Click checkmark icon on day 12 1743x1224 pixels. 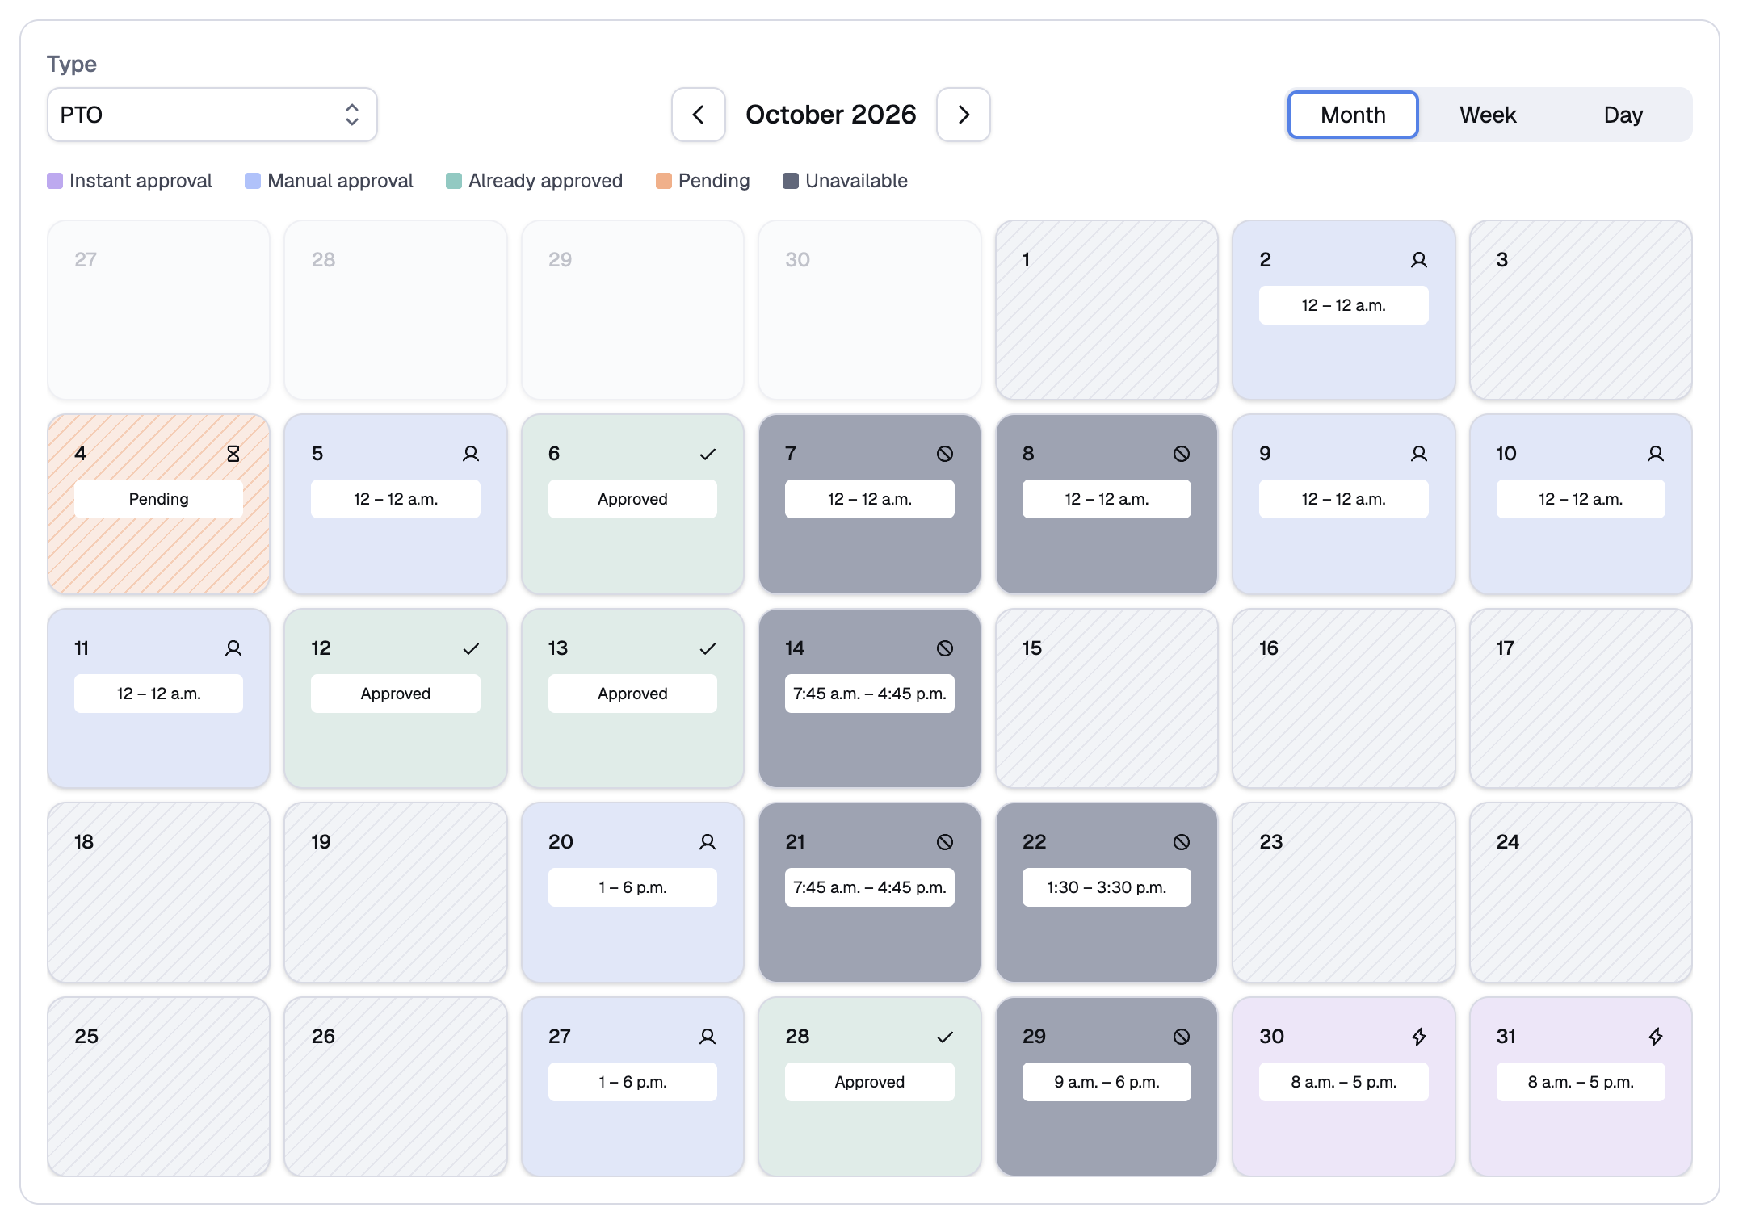pos(471,648)
